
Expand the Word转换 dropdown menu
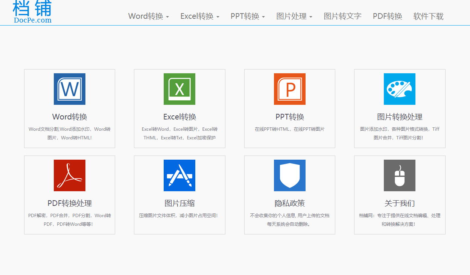[x=148, y=16]
